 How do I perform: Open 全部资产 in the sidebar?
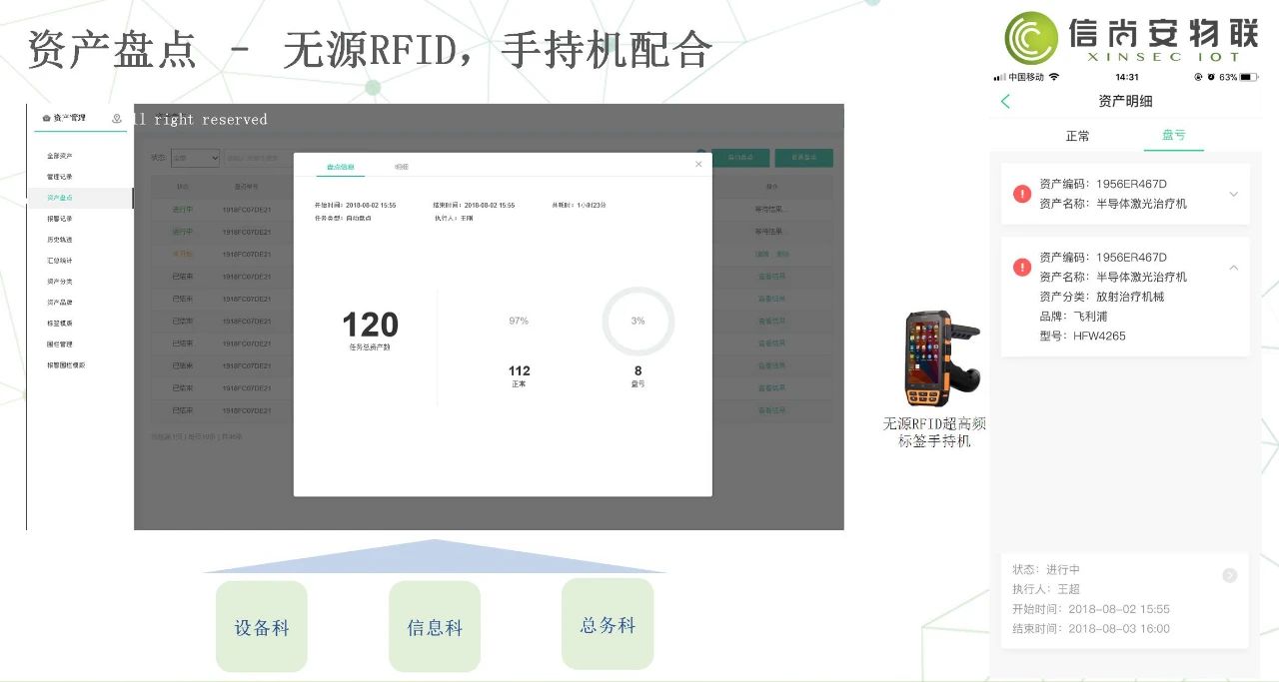point(60,156)
